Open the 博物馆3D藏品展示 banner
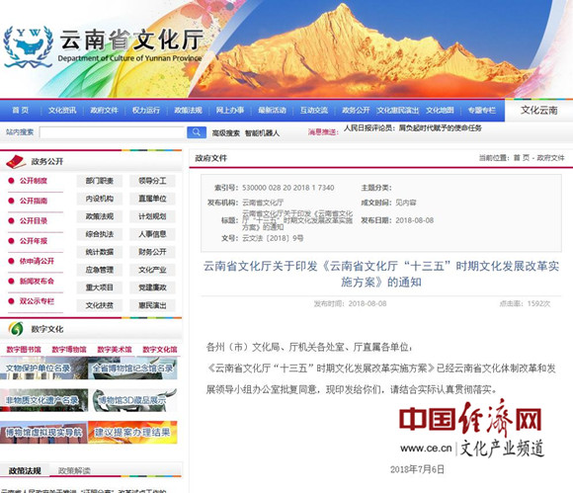 coord(132,400)
